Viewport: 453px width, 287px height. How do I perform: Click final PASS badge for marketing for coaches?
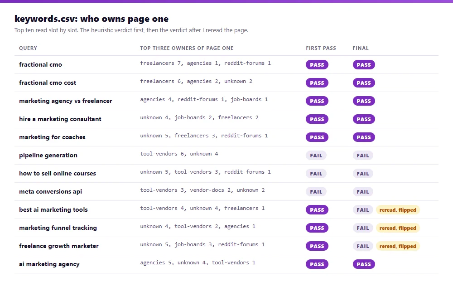(364, 137)
